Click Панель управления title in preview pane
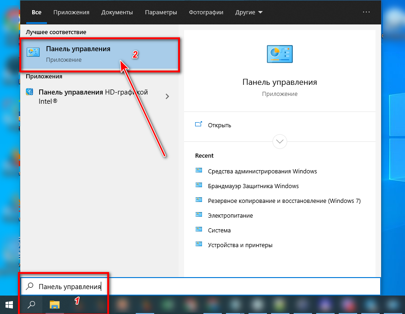This screenshot has height=314, width=405. pyautogui.click(x=280, y=82)
